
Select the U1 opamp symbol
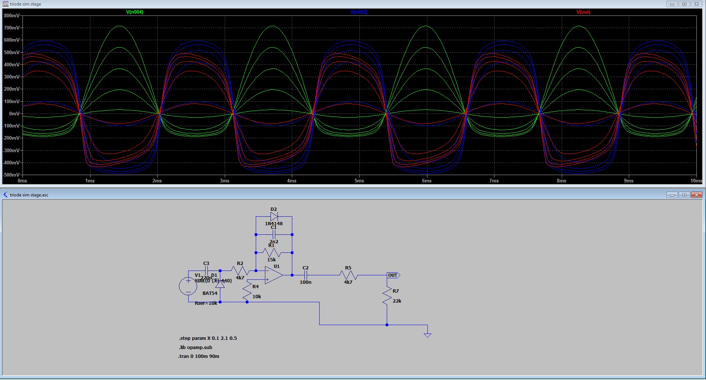274,275
